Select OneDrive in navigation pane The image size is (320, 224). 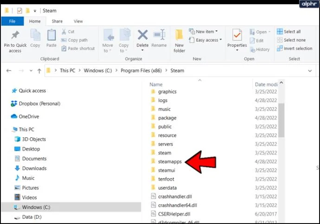25,116
